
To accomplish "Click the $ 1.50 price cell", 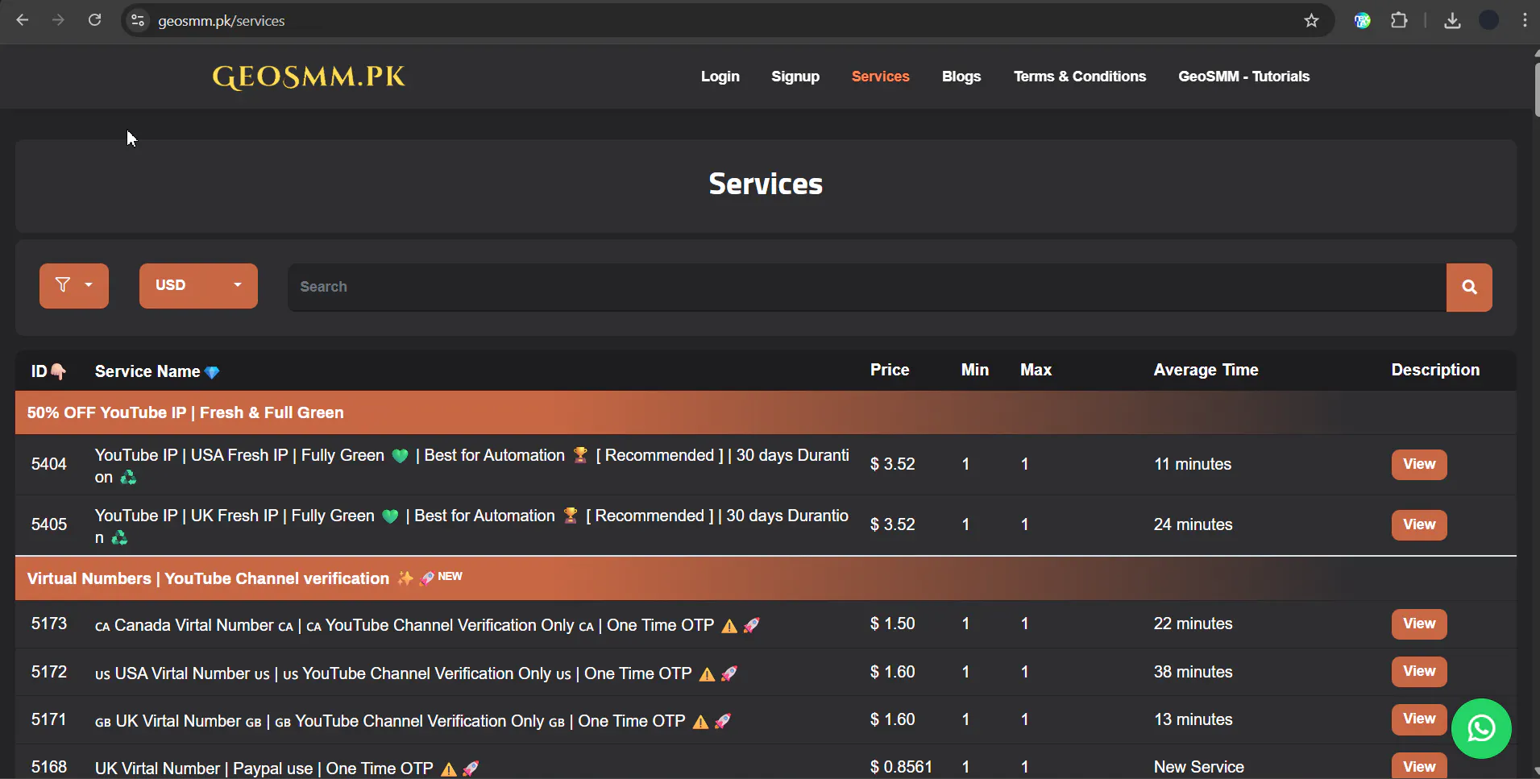I will pos(892,624).
